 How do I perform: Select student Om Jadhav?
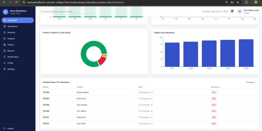coord(82,111)
